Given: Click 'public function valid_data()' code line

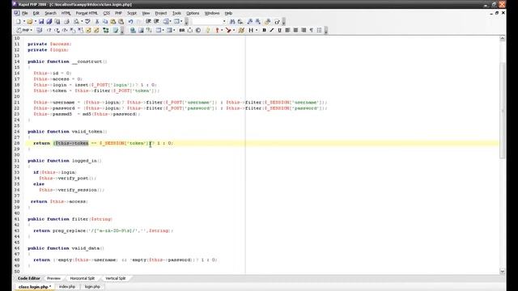Looking at the screenshot, I should (x=66, y=248).
